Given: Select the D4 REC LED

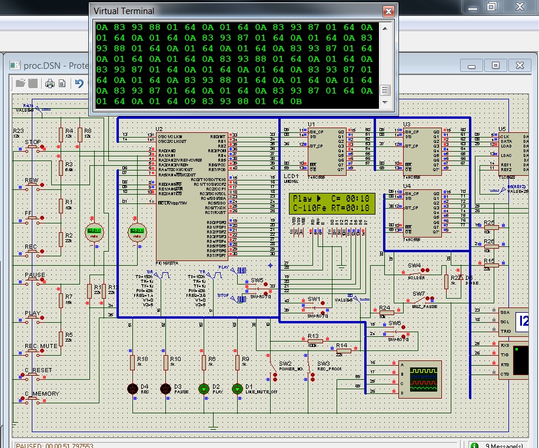Looking at the screenshot, I should [x=132, y=389].
